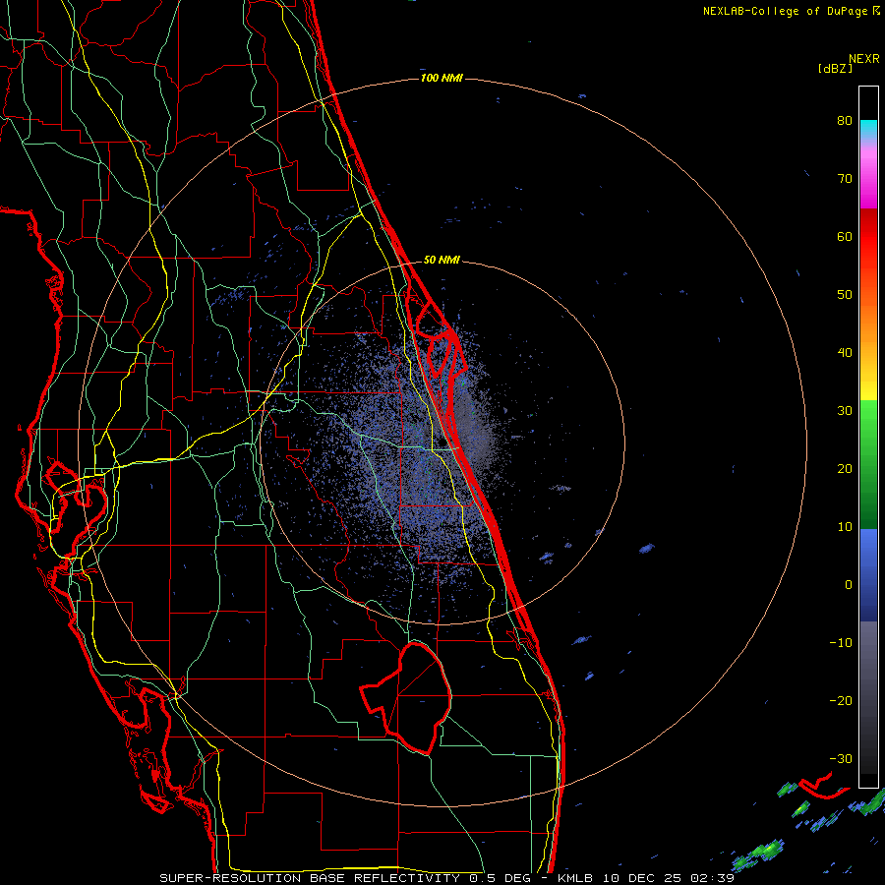
Task: Click the NEXLAB-College of DuPage credit text
Action: (x=785, y=11)
